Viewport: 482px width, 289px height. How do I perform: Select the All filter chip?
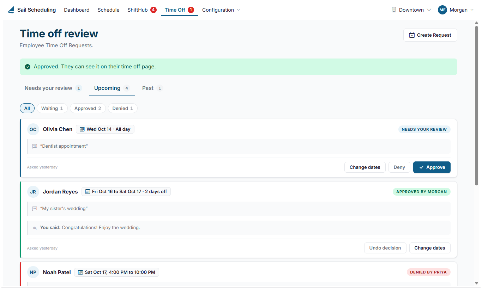coord(27,108)
